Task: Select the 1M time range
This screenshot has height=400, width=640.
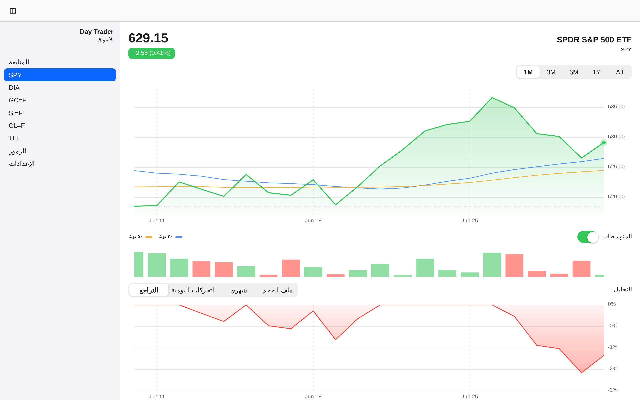Action: 528,72
